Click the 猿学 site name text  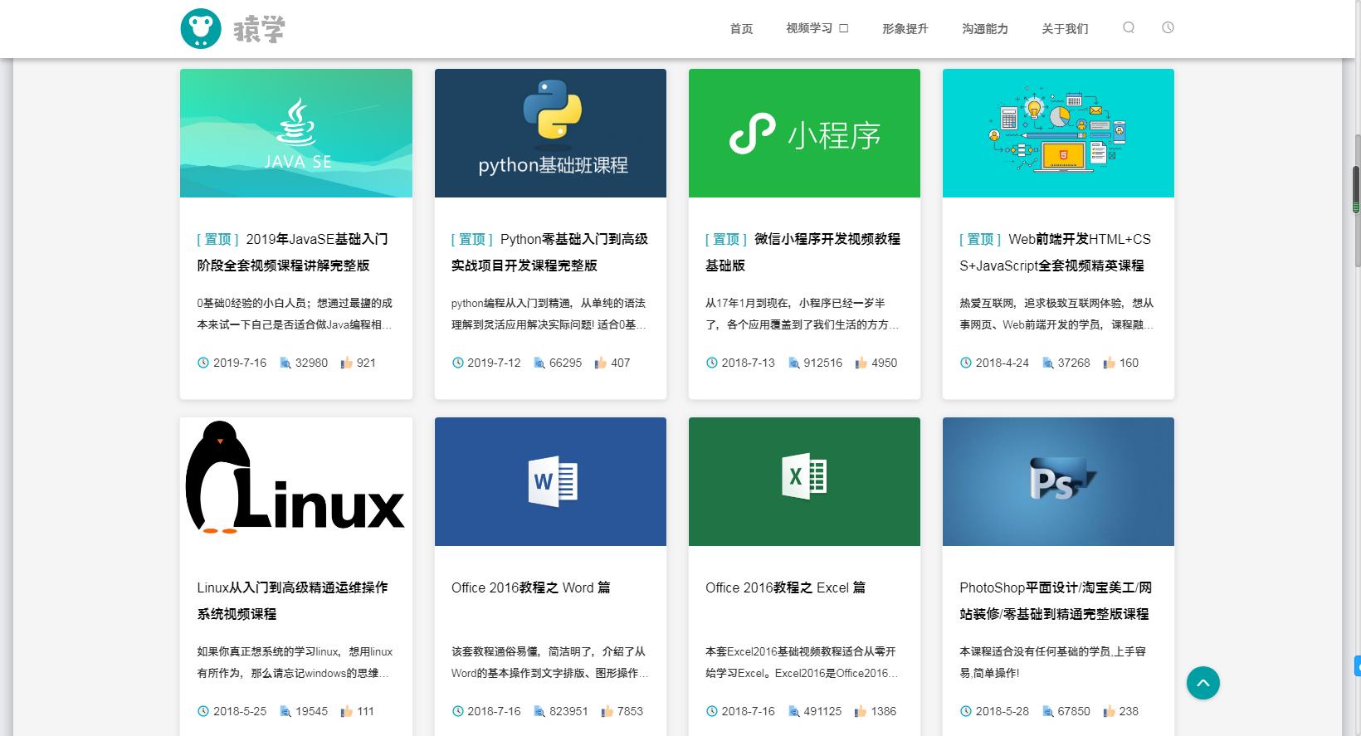(259, 29)
